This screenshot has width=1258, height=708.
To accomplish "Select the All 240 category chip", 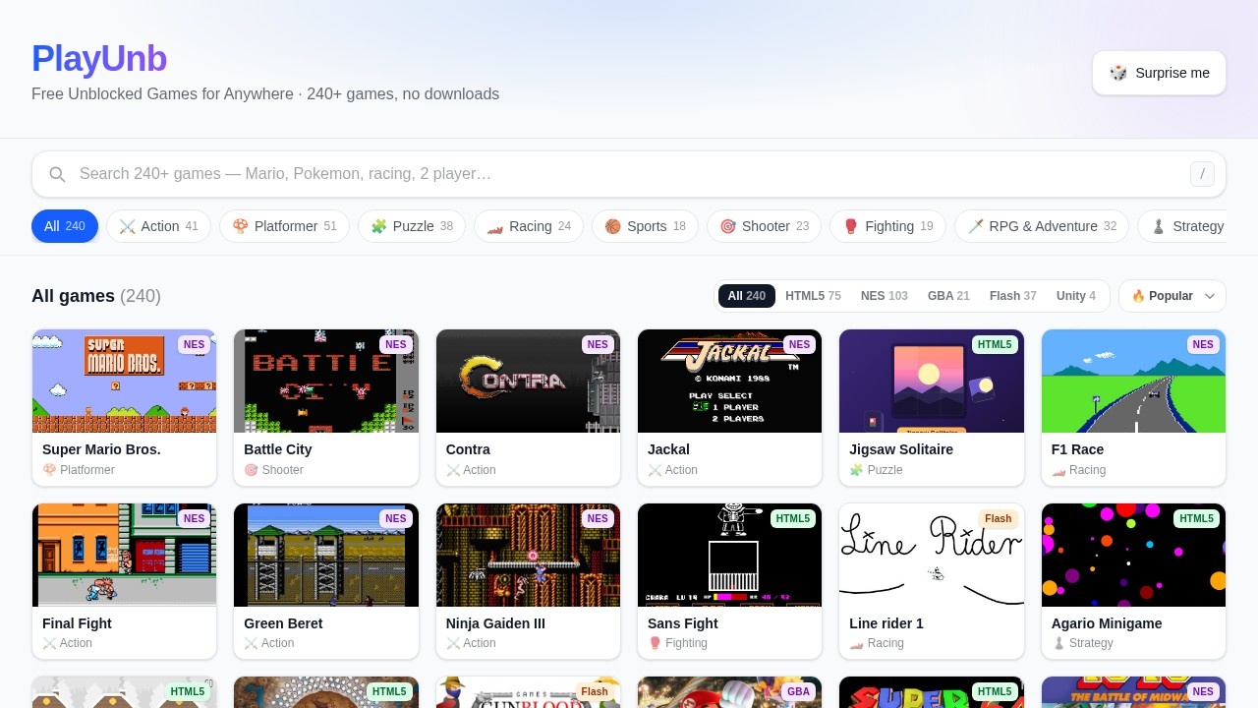I will [65, 226].
